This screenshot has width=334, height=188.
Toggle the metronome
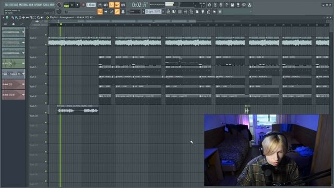click(100, 5)
